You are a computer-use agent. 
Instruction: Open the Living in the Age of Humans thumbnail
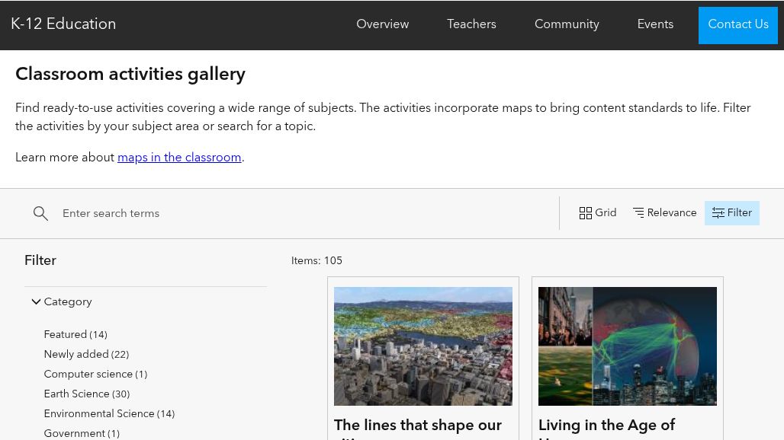(x=627, y=346)
